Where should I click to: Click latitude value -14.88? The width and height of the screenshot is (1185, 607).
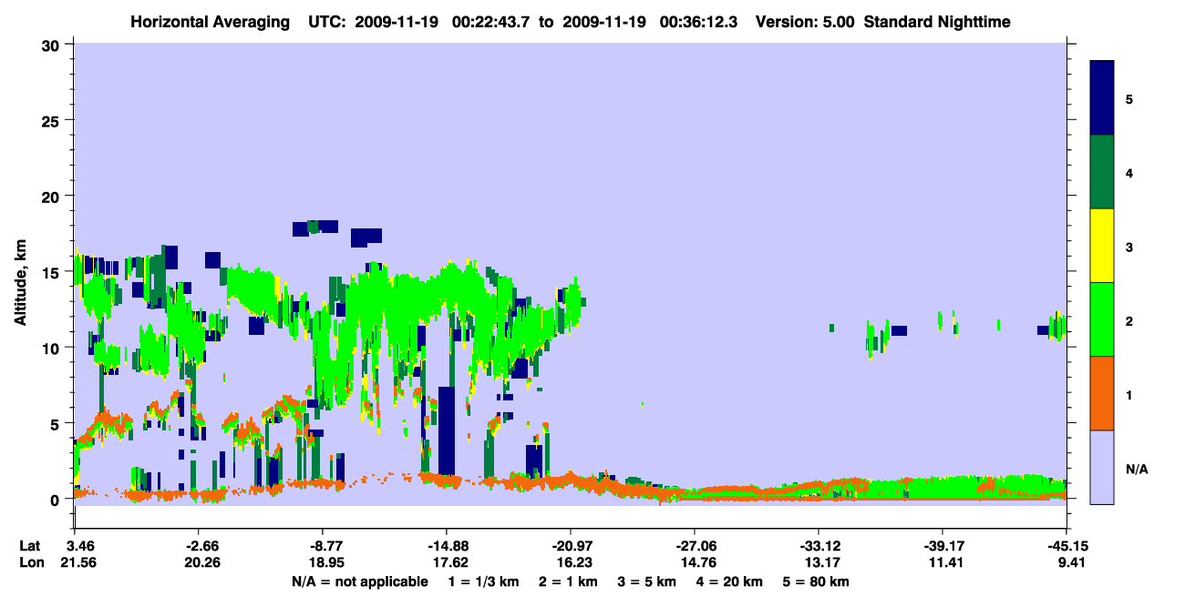447,546
